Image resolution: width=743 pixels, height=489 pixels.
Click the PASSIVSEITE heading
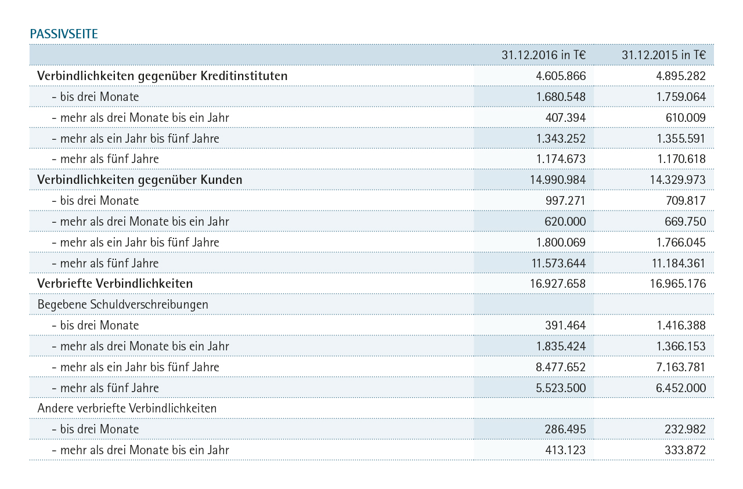coord(64,34)
